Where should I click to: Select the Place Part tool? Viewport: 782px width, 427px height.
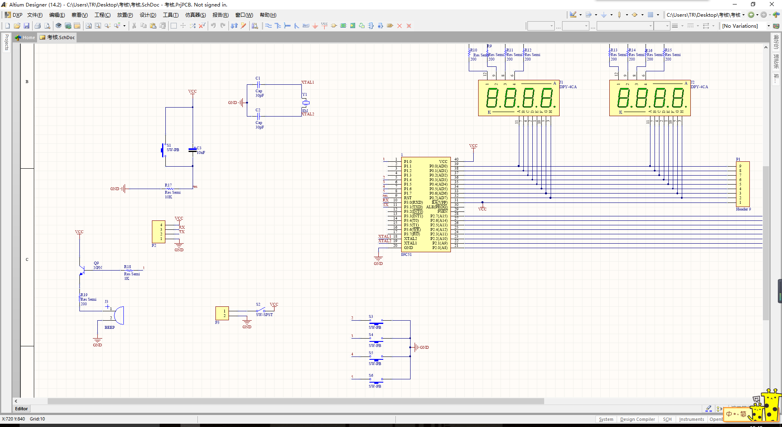coord(334,26)
